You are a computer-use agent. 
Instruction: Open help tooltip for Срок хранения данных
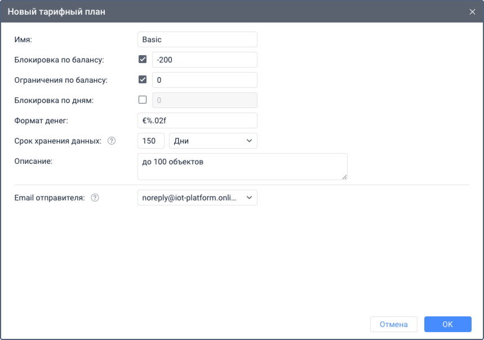[x=111, y=141]
